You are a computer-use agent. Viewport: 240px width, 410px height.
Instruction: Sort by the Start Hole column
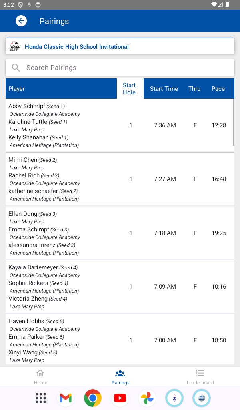[x=129, y=89]
